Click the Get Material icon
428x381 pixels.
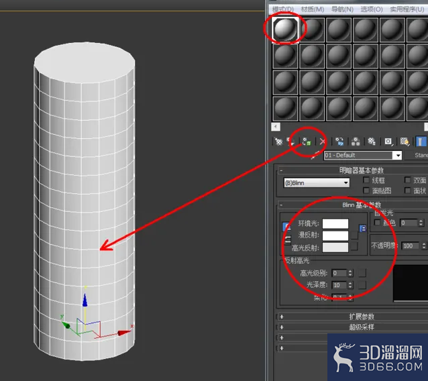click(278, 142)
